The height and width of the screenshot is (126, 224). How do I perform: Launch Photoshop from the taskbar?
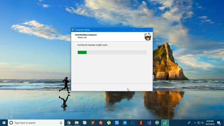point(133,123)
